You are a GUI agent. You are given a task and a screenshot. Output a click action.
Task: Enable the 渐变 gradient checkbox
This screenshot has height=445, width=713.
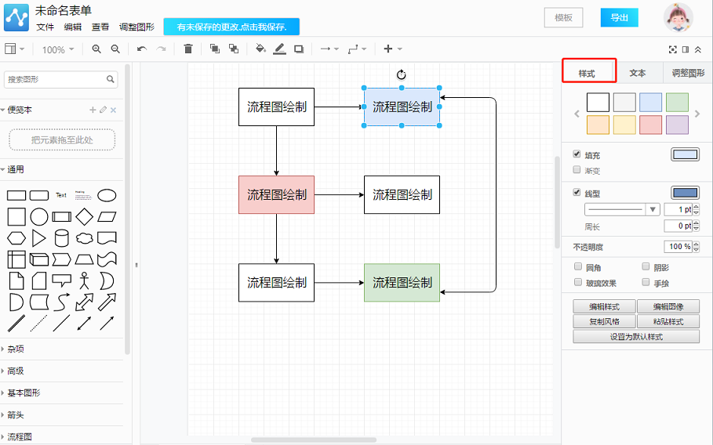pyautogui.click(x=577, y=170)
